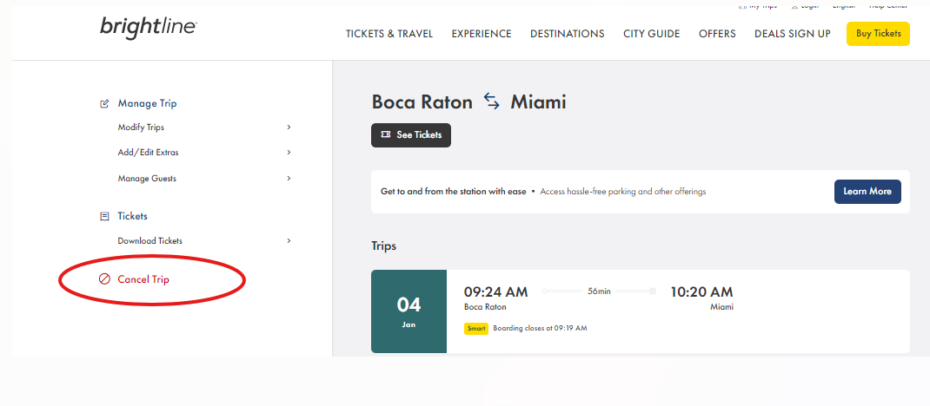Open the Destinations menu
The width and height of the screenshot is (930, 406).
[x=567, y=34]
